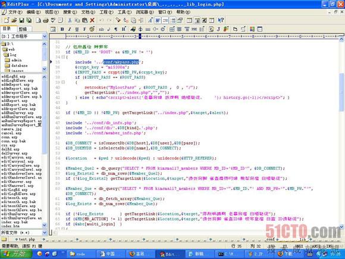
Task: Click the Replace icon
Action: [126, 20]
